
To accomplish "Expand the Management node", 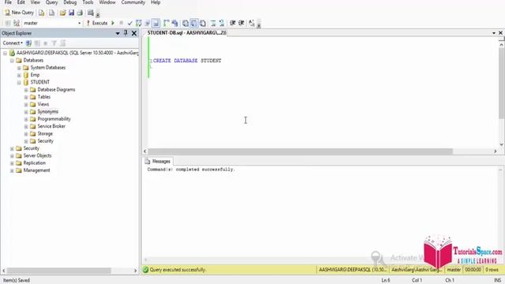I will (x=12, y=170).
